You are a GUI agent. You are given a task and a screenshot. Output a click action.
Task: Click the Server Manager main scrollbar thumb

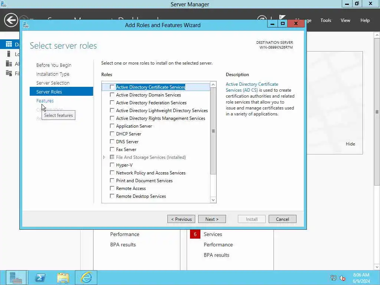click(377, 112)
